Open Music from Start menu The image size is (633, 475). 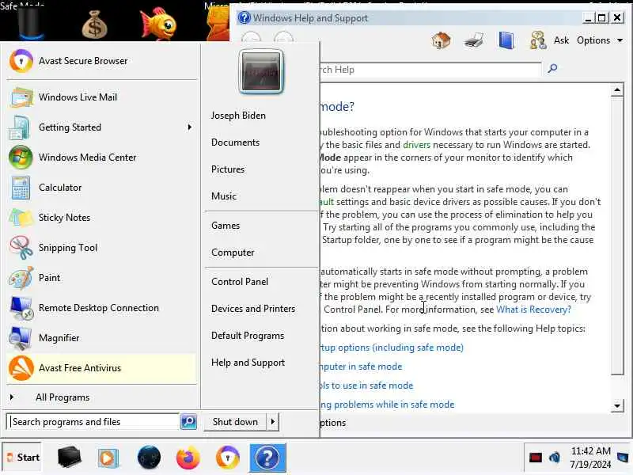tap(224, 196)
